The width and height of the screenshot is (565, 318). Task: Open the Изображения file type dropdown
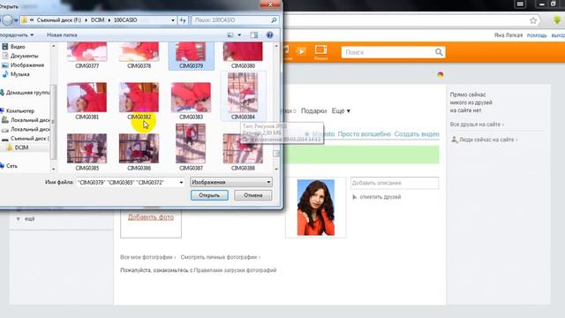(x=231, y=182)
